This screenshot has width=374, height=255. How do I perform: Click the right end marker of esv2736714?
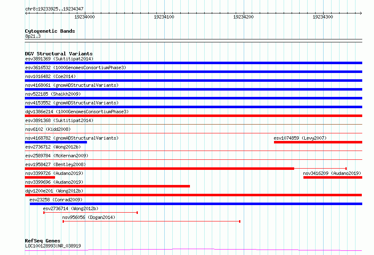(x=137, y=213)
